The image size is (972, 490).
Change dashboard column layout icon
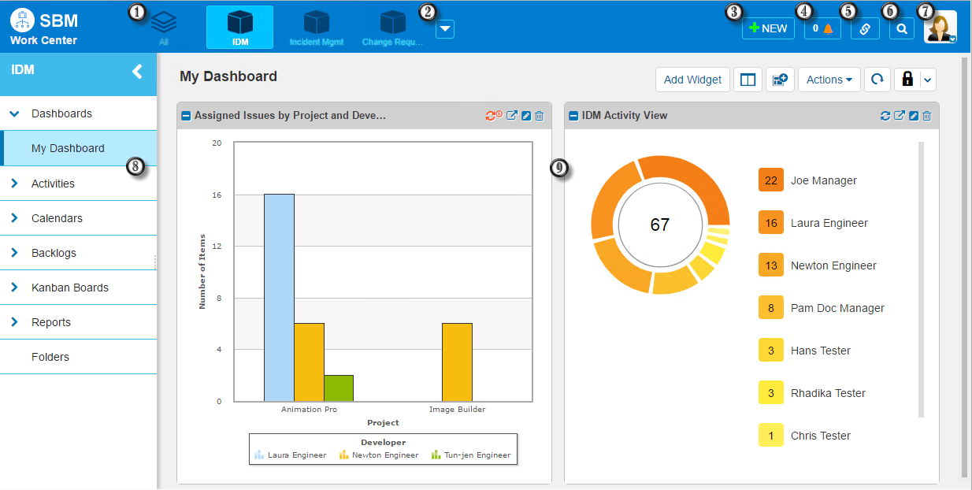pos(748,80)
